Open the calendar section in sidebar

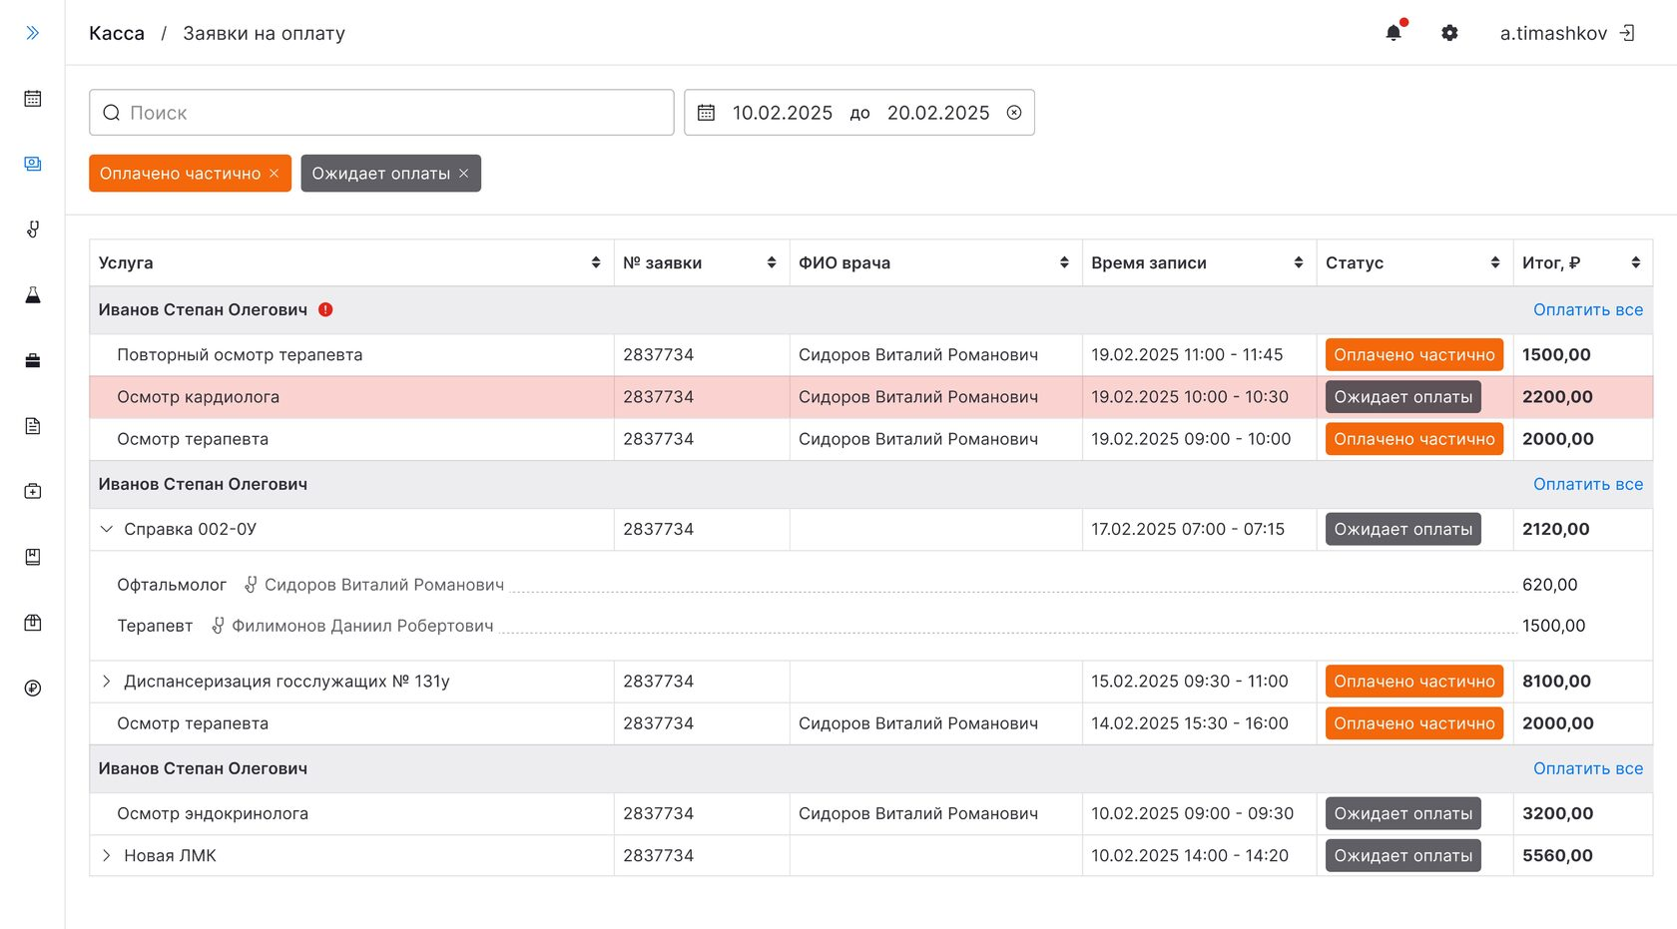(x=33, y=99)
